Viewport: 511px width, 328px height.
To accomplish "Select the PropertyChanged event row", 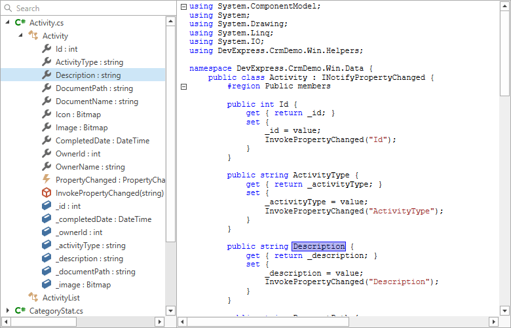I will tap(110, 180).
